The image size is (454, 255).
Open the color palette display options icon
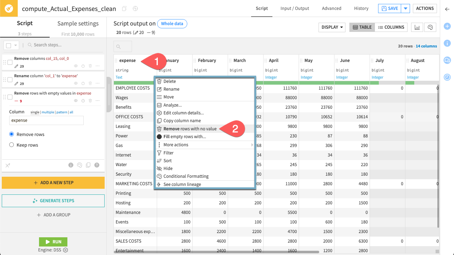(430, 27)
